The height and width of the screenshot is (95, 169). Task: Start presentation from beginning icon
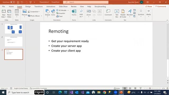point(31,2)
